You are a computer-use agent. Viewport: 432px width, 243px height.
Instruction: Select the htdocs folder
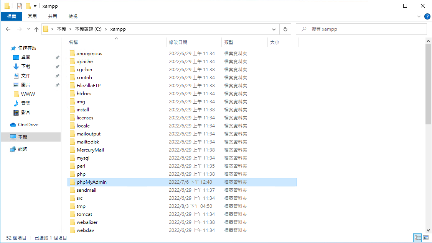click(84, 94)
